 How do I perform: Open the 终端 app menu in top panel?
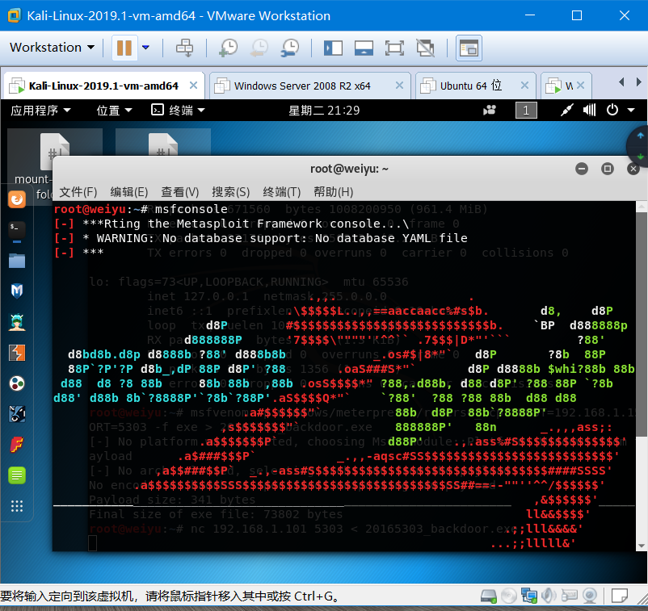178,111
